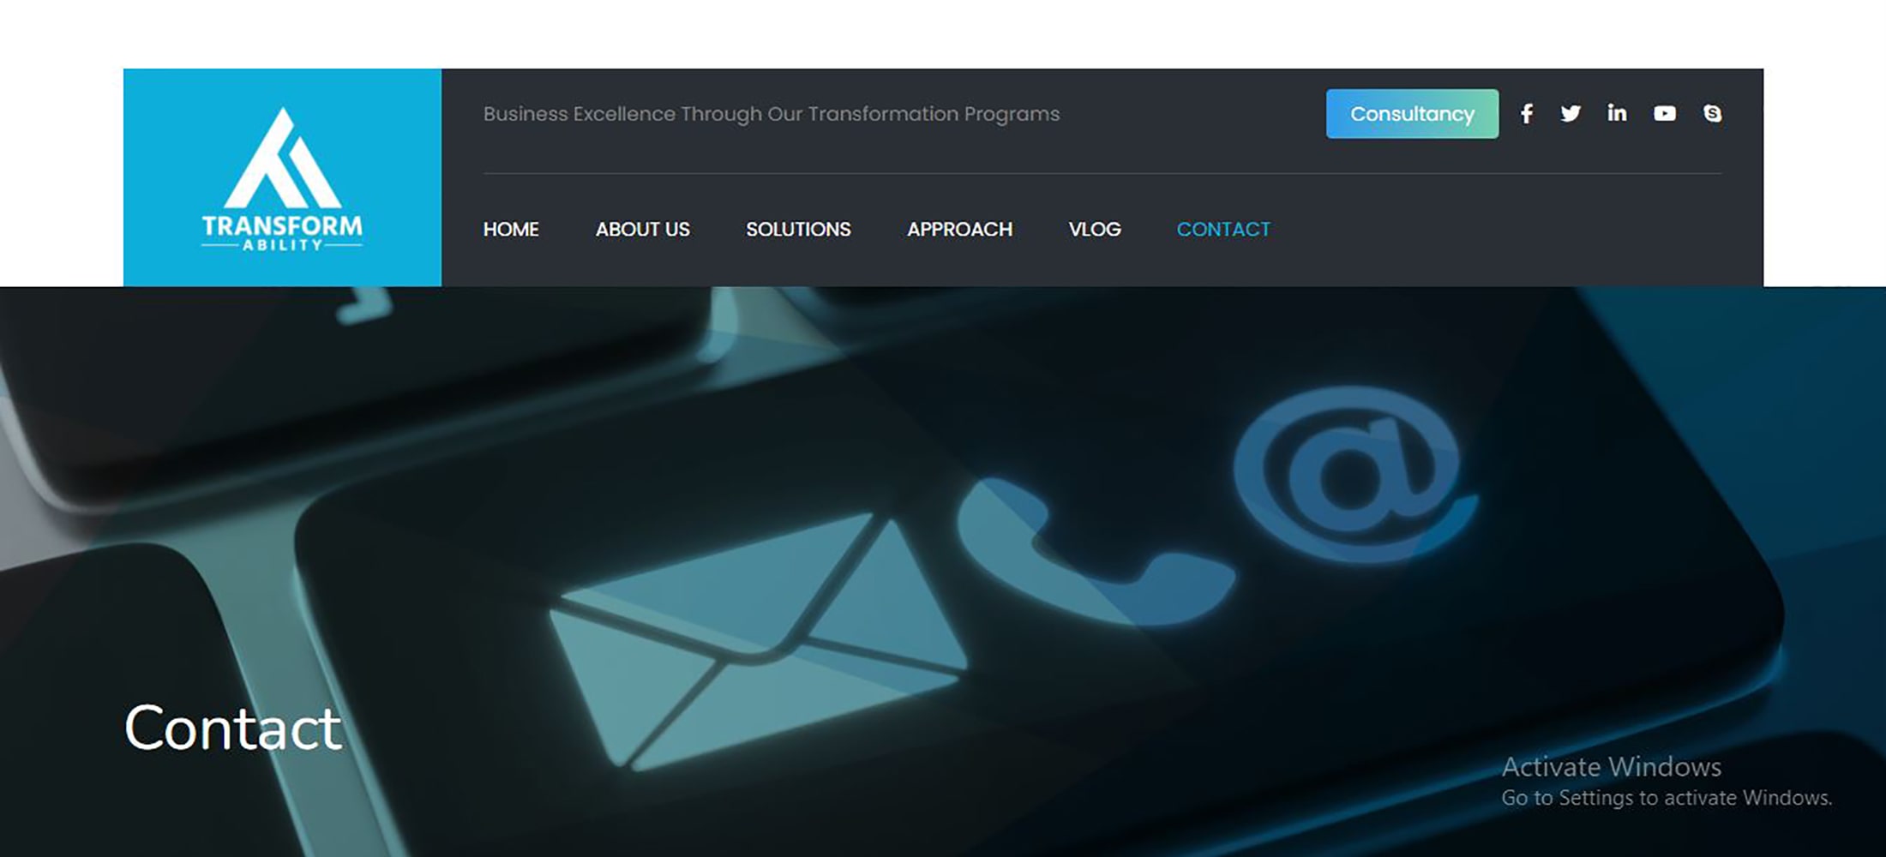Viewport: 1886px width, 857px height.
Task: Go to the HOME menu item
Action: [511, 230]
